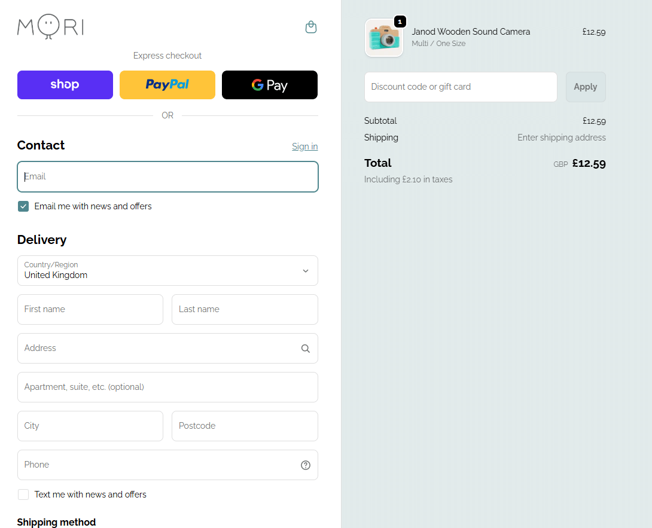Pay with Shop Pay express button
This screenshot has width=652, height=528.
pos(65,85)
